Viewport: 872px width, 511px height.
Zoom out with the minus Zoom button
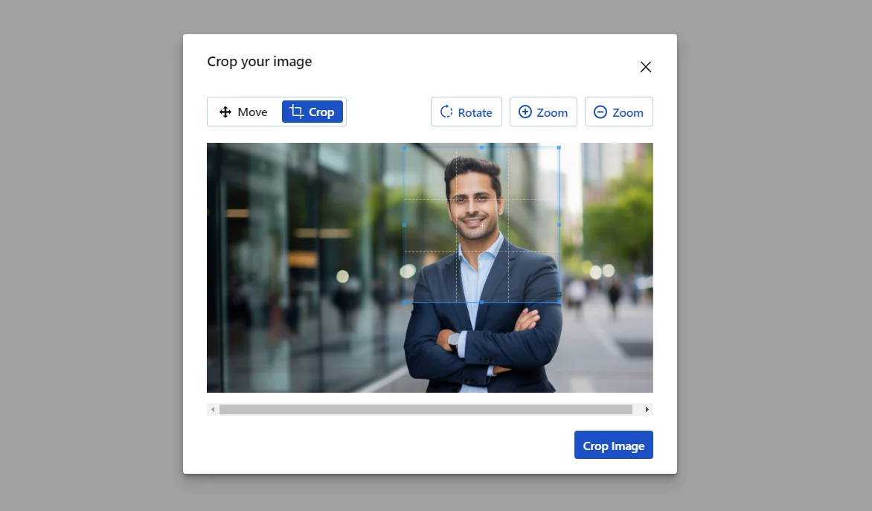[619, 112]
